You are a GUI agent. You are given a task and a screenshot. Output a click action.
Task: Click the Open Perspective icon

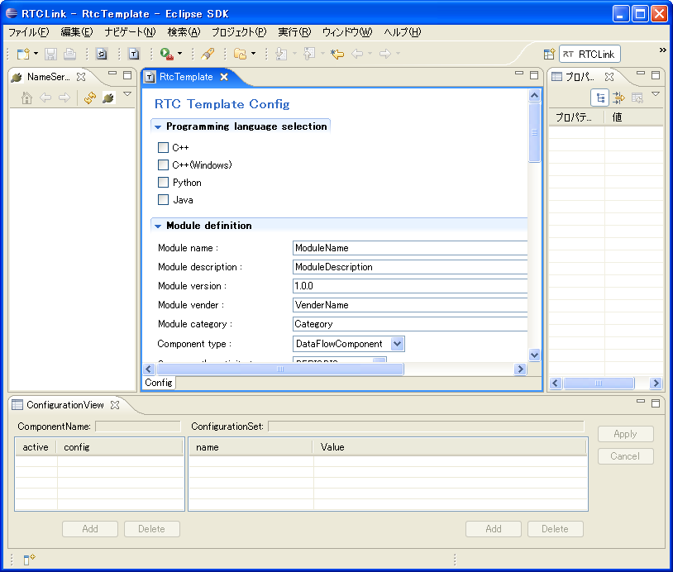pyautogui.click(x=549, y=54)
